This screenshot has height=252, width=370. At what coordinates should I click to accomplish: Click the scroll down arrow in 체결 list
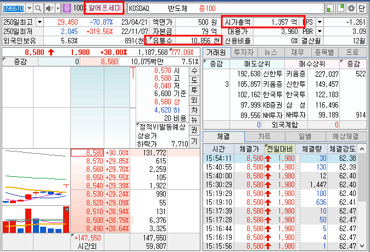click(362, 246)
